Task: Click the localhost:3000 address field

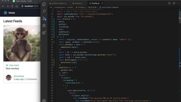Action: point(31,6)
